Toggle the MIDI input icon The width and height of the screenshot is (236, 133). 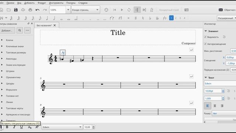click(x=106, y=10)
